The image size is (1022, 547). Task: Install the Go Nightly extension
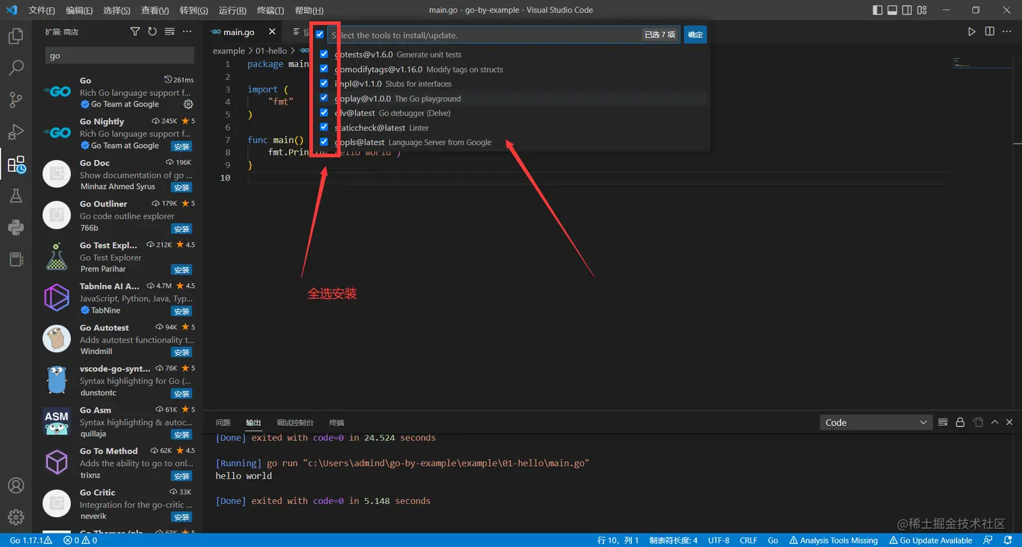182,146
